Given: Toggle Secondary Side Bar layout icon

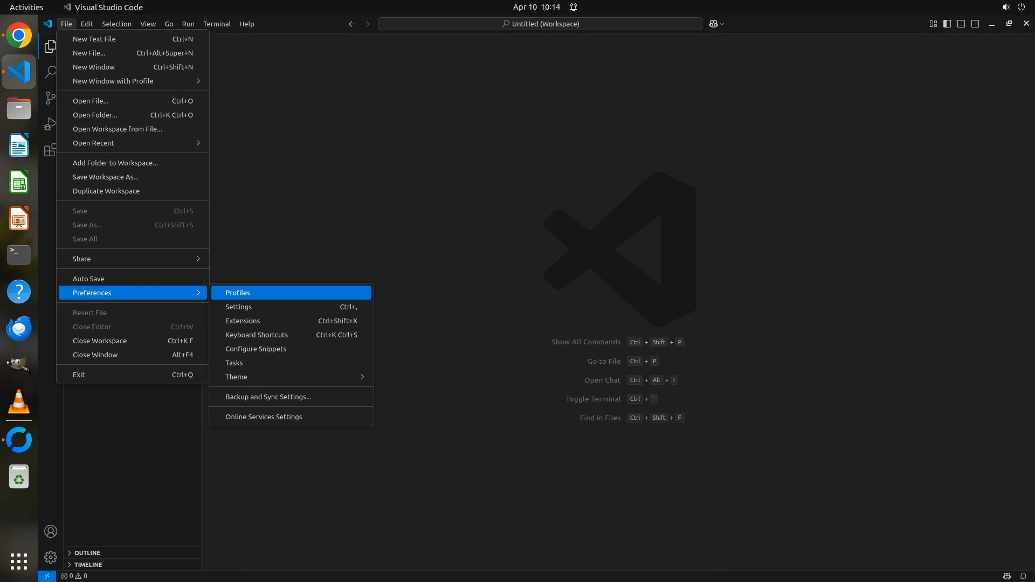Looking at the screenshot, I should click(975, 24).
